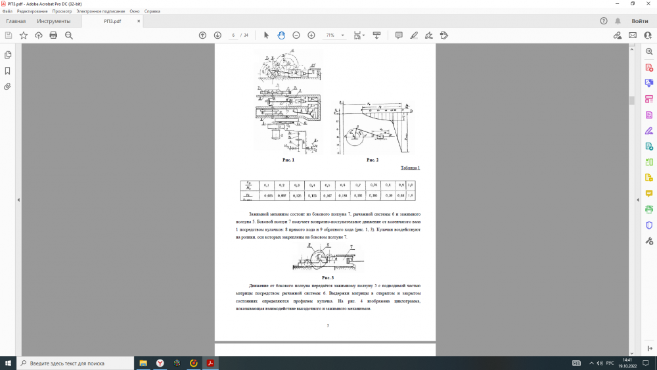Open page thumbnails panel
The width and height of the screenshot is (657, 370).
tap(7, 55)
